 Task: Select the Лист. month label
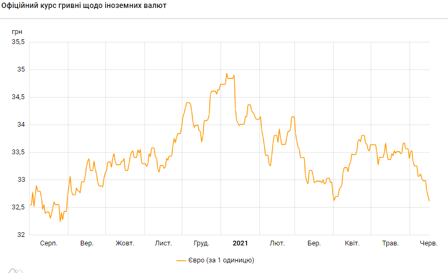(163, 243)
